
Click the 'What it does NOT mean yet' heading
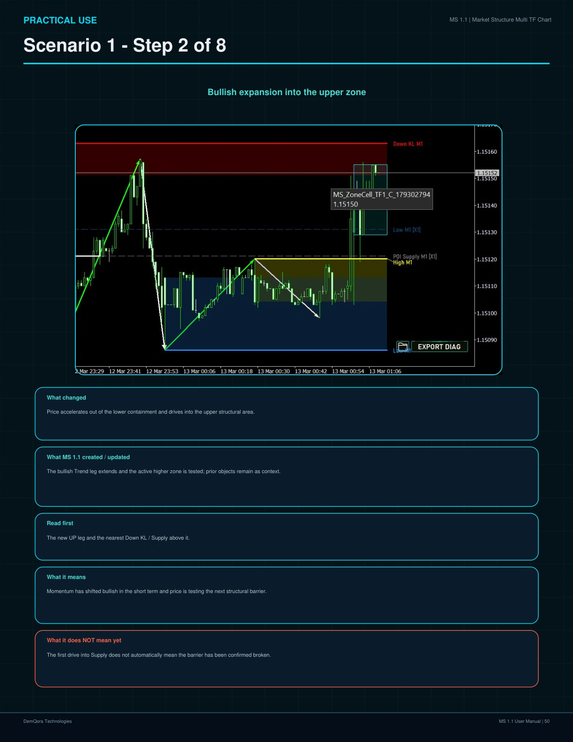(84, 640)
